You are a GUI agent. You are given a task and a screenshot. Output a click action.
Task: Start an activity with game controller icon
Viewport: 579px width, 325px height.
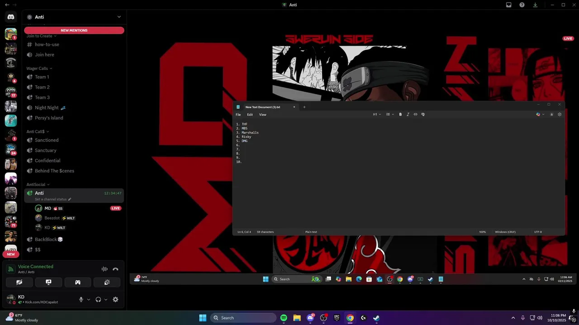[x=78, y=282]
